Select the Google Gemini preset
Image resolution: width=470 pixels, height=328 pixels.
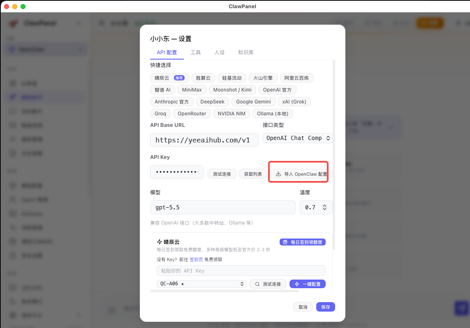[x=253, y=102]
